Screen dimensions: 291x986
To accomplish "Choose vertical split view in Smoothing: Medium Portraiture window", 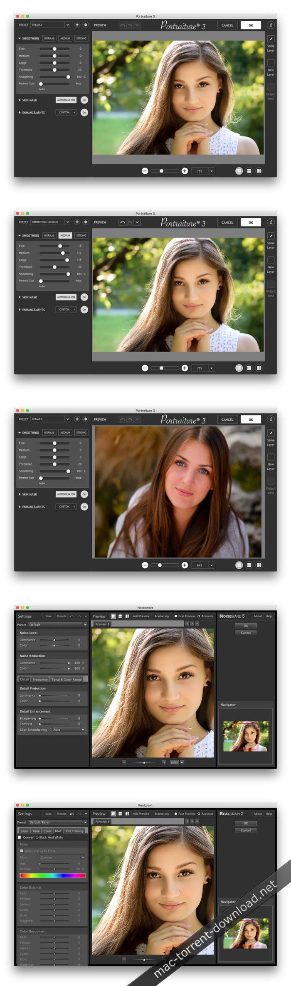I will [259, 368].
